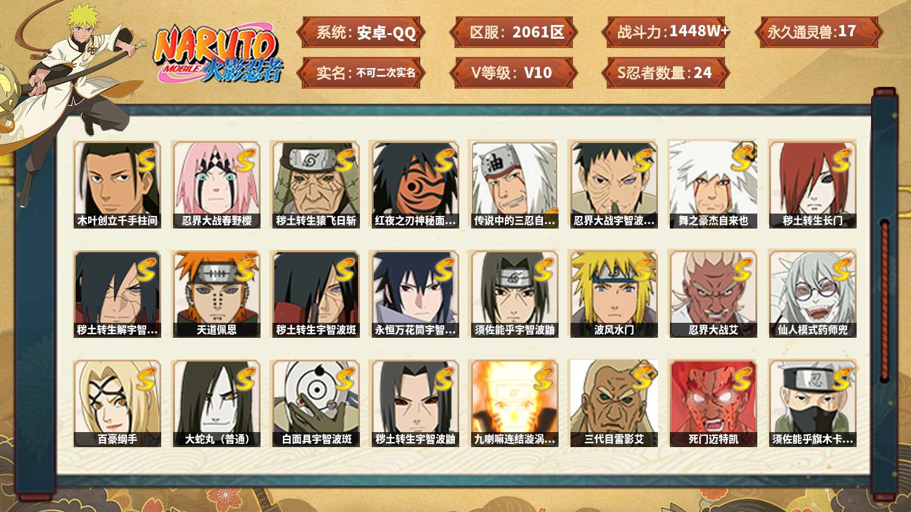Select the 死门迈特凯 ninja portrait
Screen dimensions: 911x512
[x=713, y=403]
